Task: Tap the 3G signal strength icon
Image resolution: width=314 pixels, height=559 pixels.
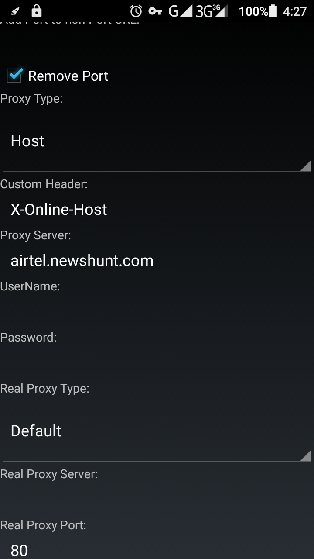Action: point(212,11)
